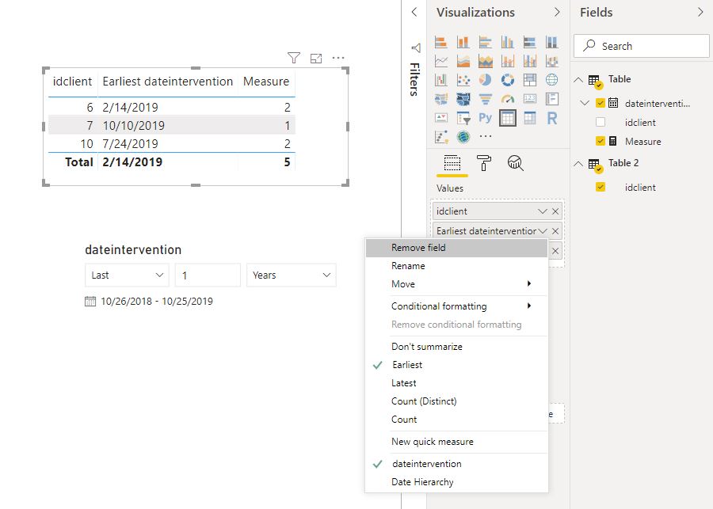The height and width of the screenshot is (509, 713).
Task: Select Date Hierarchy option
Action: click(456, 482)
